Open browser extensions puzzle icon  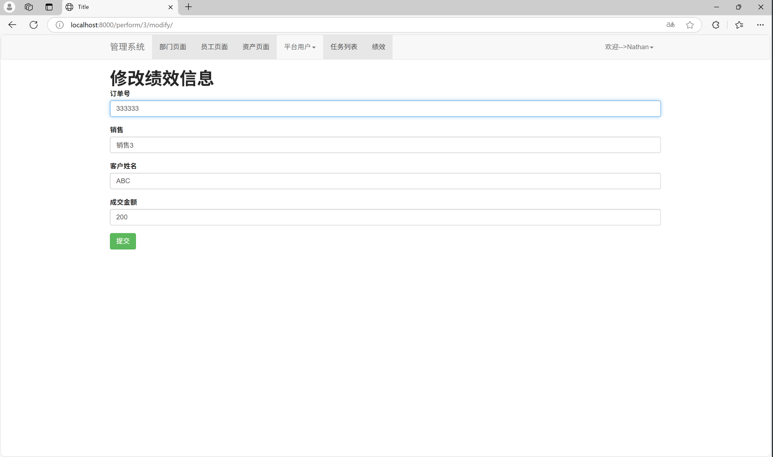click(x=716, y=25)
